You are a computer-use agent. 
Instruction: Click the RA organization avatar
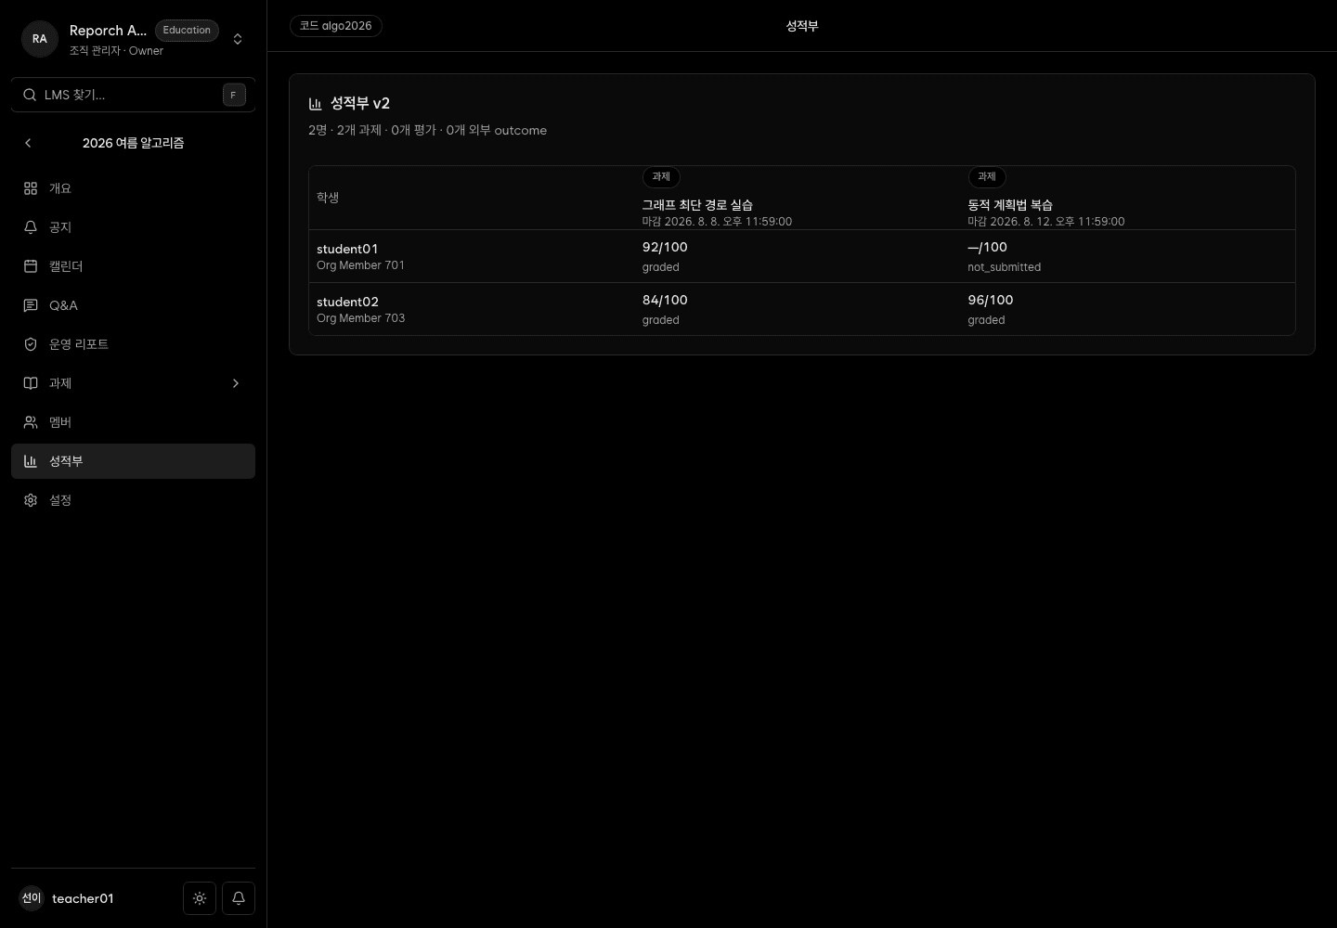click(40, 39)
